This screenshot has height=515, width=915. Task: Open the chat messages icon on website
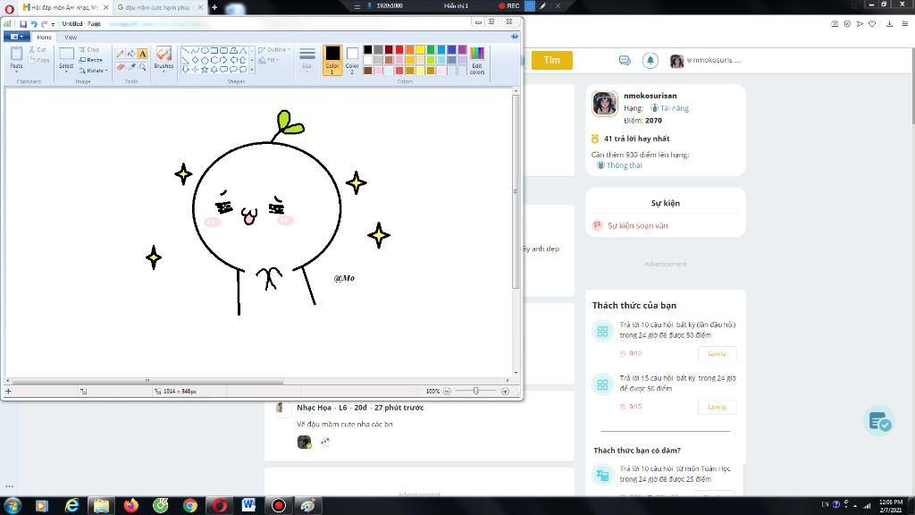[x=625, y=60]
